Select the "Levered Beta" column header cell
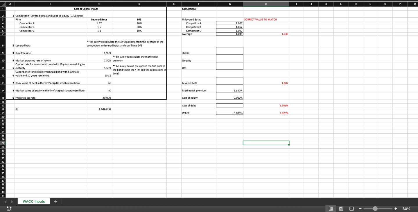Image resolution: width=418 pixels, height=212 pixels. (99, 19)
